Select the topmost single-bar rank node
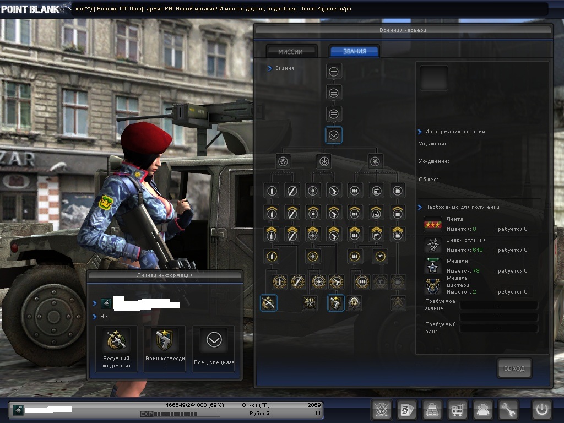 333,71
